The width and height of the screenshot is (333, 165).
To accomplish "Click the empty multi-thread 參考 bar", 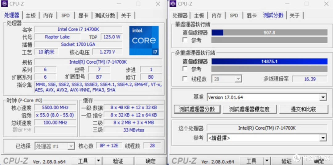I will click(x=269, y=69).
